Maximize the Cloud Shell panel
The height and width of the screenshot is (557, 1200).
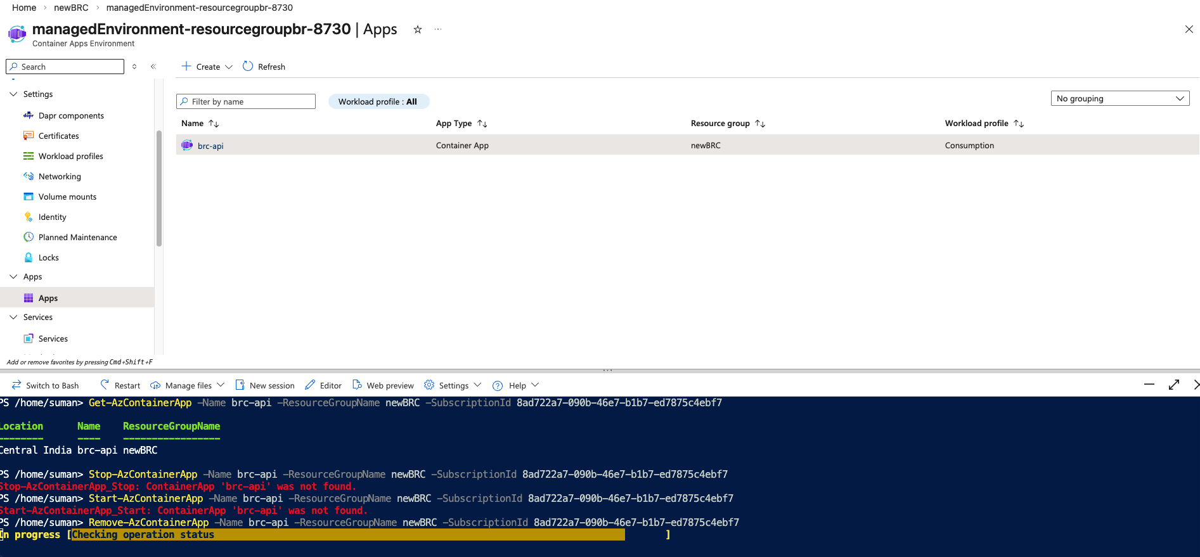pos(1174,385)
